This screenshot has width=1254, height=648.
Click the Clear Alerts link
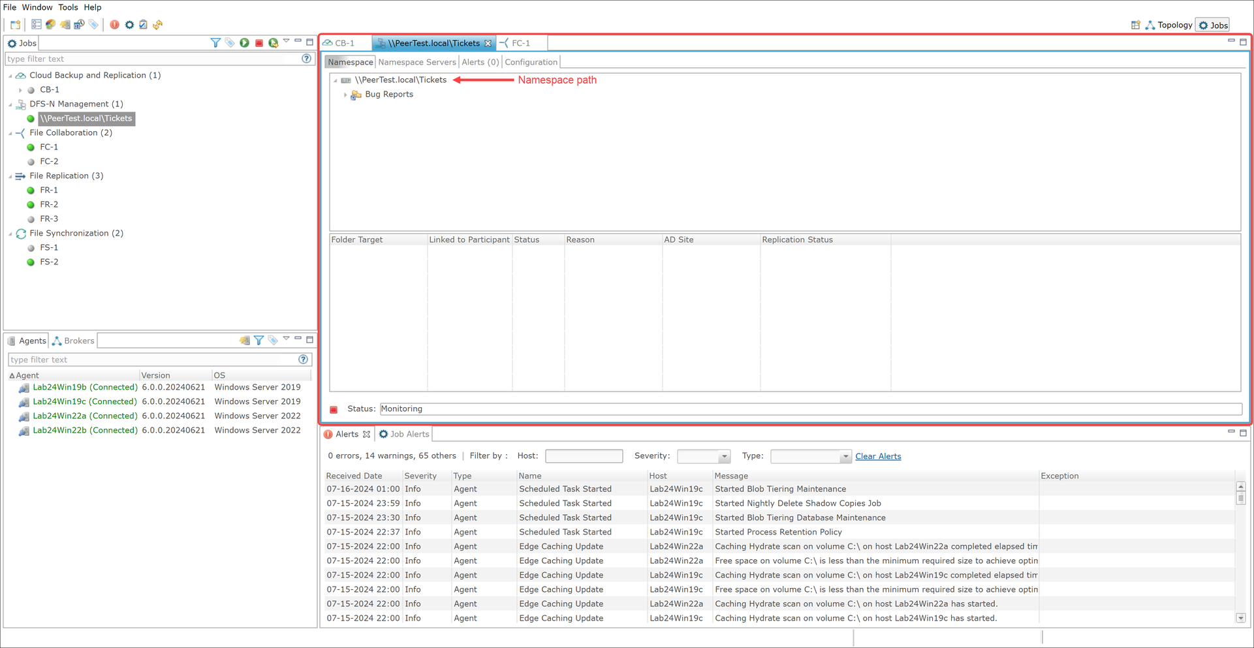(x=878, y=456)
